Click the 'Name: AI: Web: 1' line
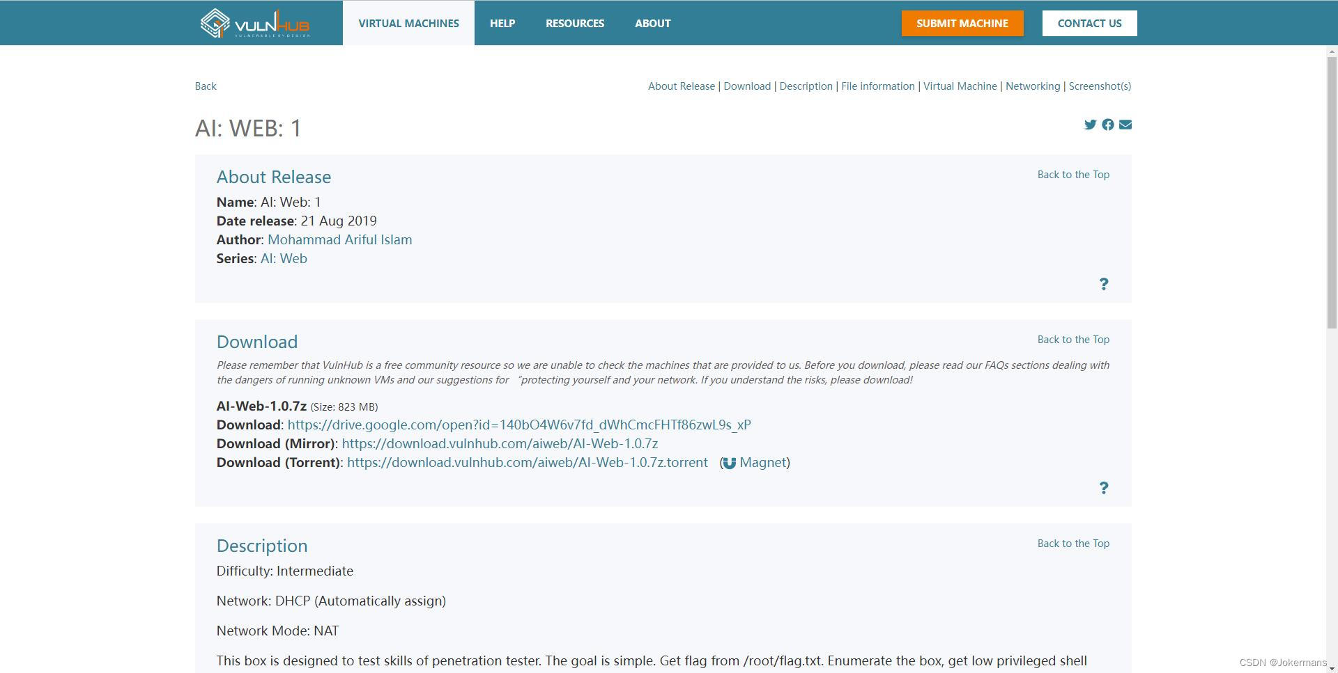Image resolution: width=1338 pixels, height=673 pixels. point(268,202)
